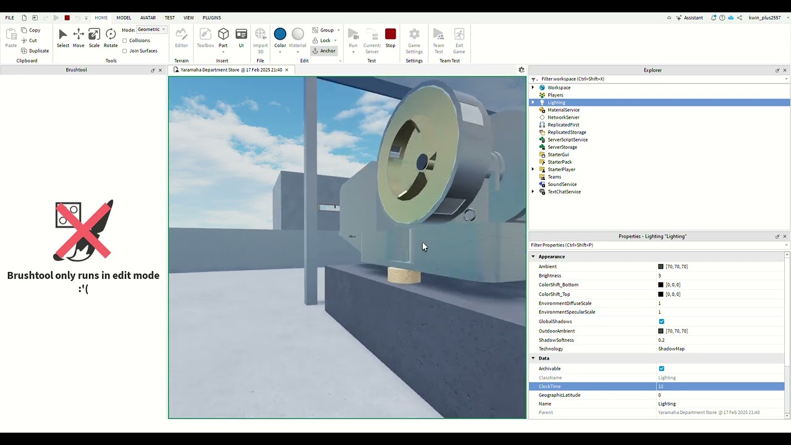Stop the running test
This screenshot has height=445, width=791.
[391, 38]
